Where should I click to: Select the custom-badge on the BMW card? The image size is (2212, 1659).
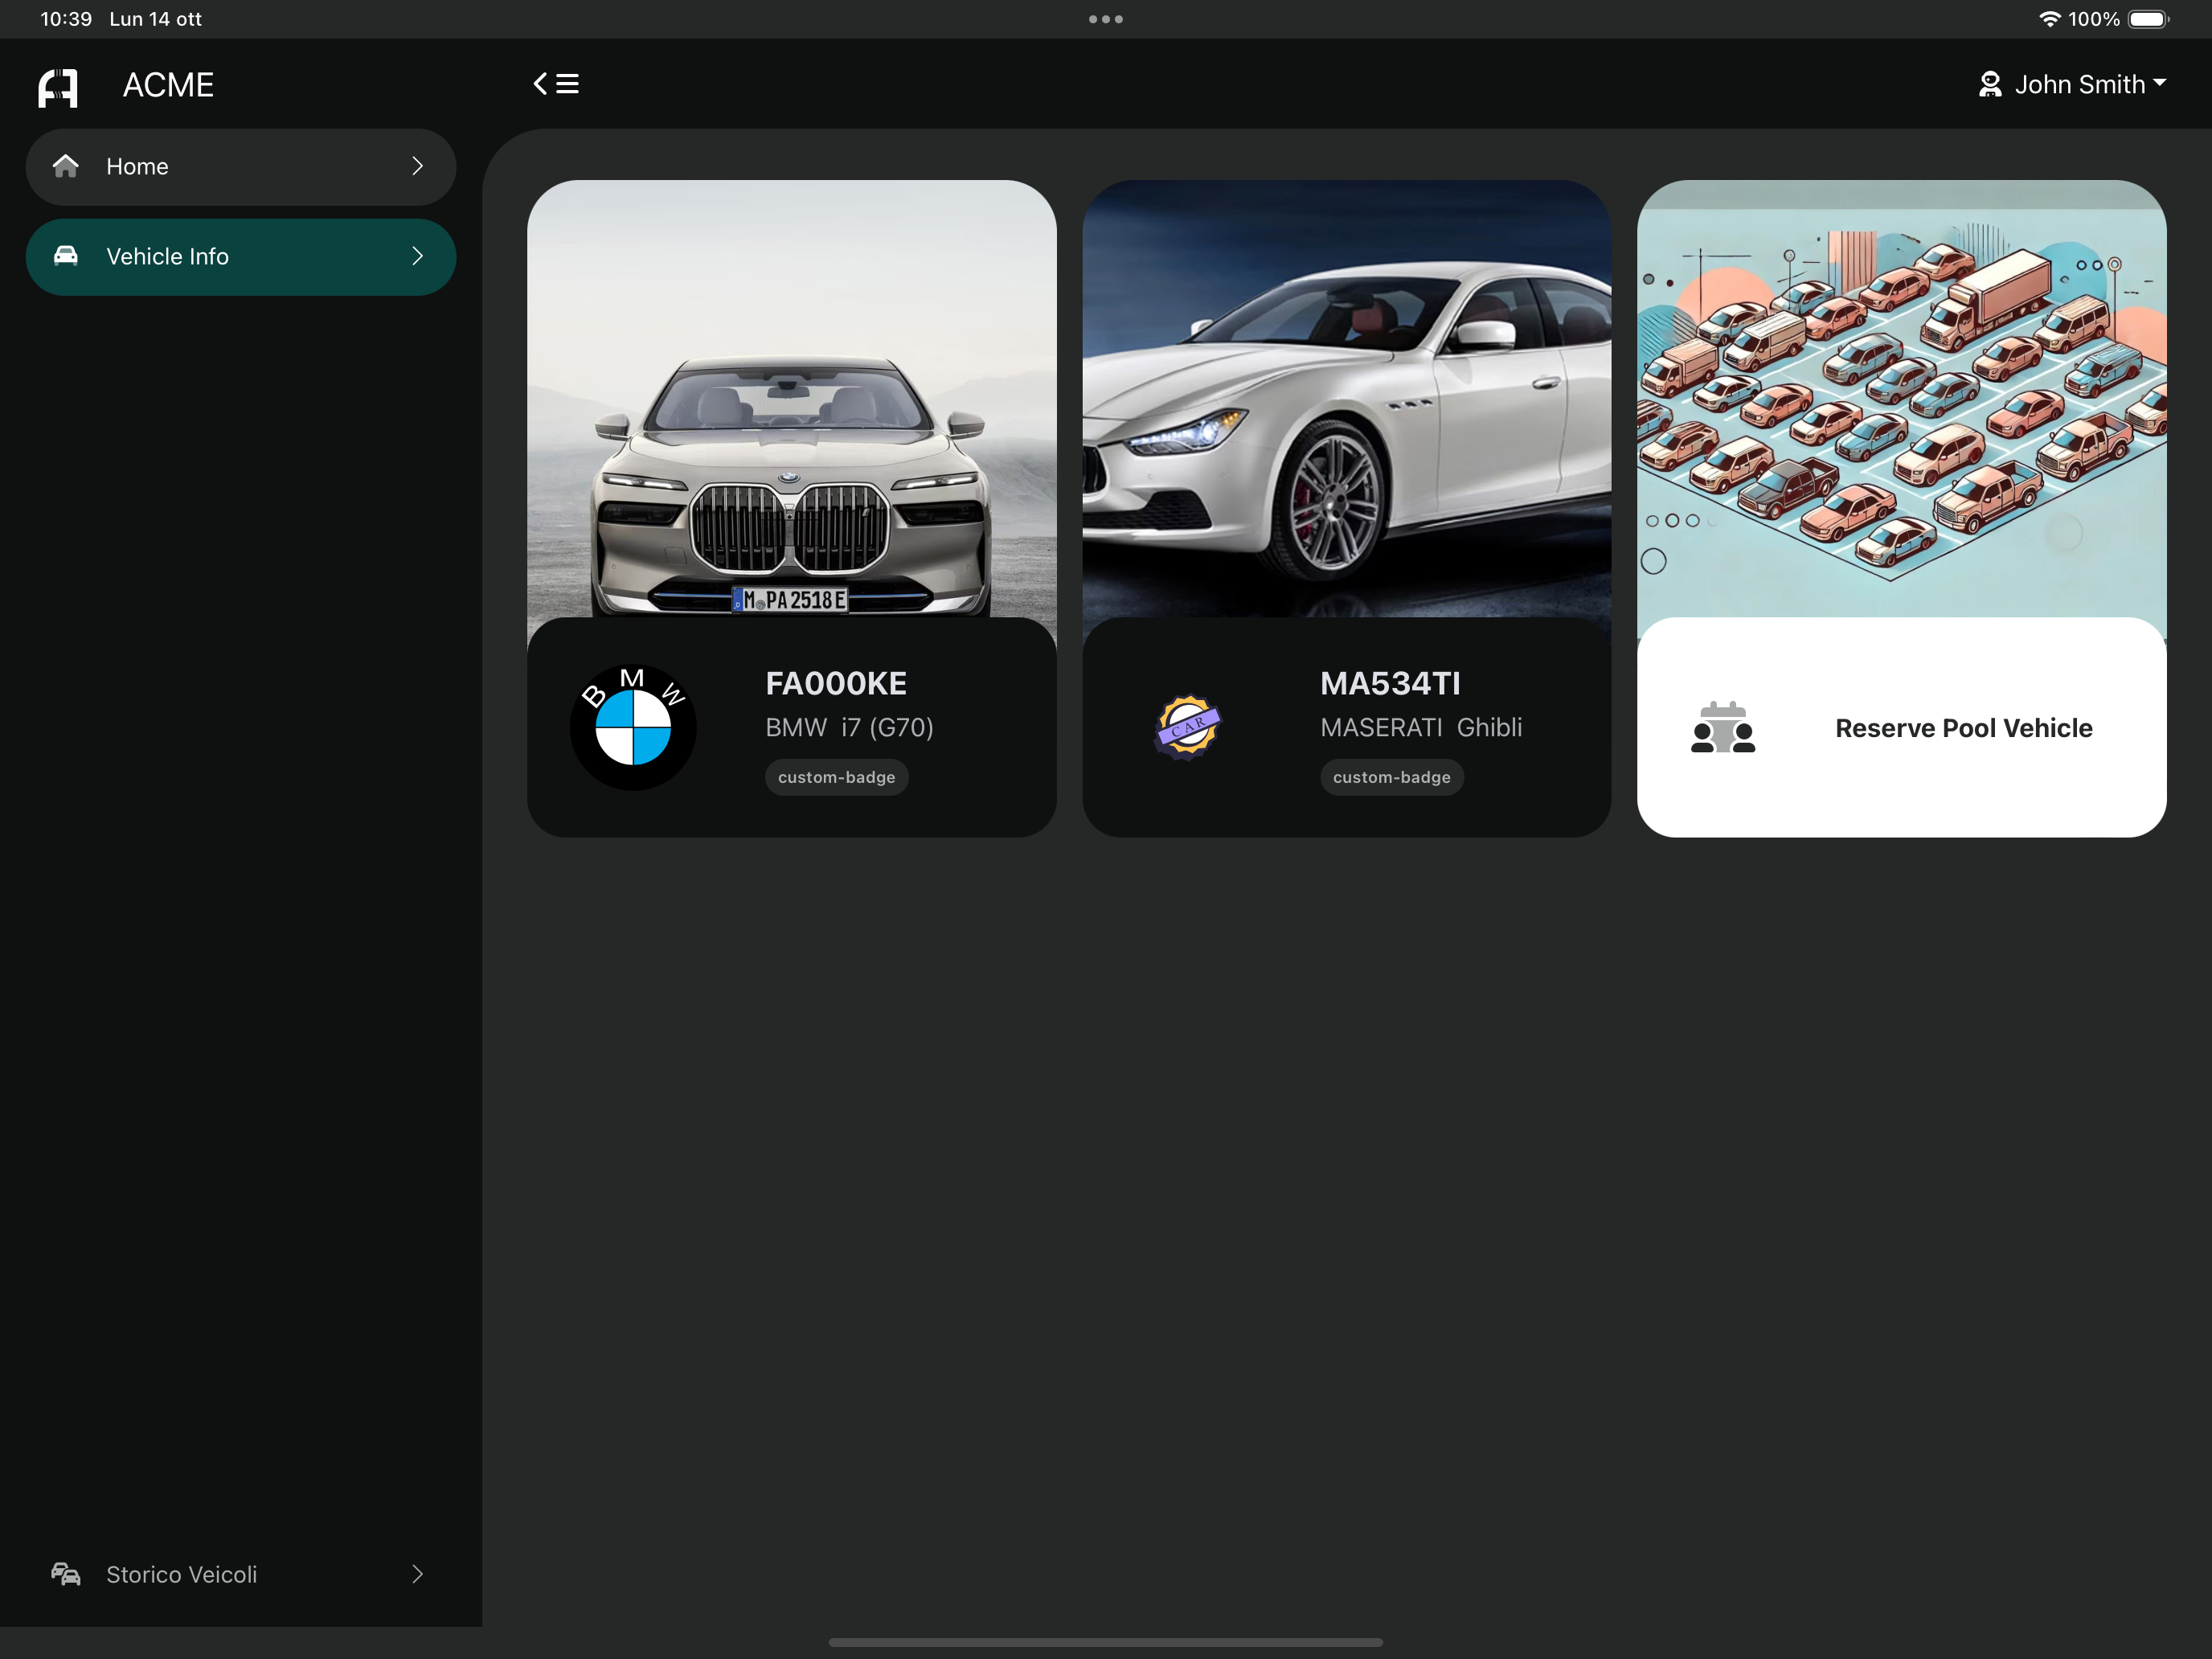pos(837,777)
